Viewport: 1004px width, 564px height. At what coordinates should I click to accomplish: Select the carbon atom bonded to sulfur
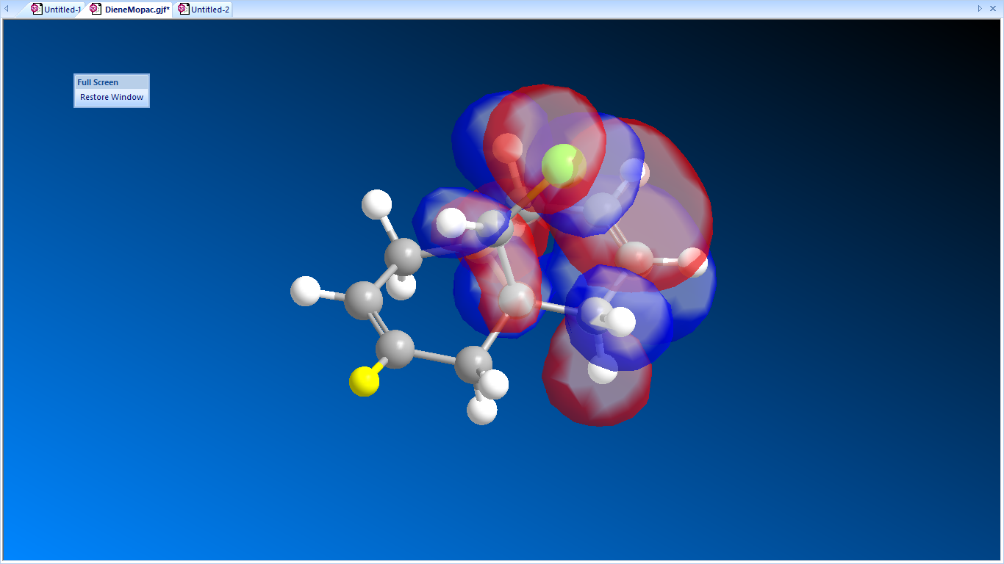[395, 349]
